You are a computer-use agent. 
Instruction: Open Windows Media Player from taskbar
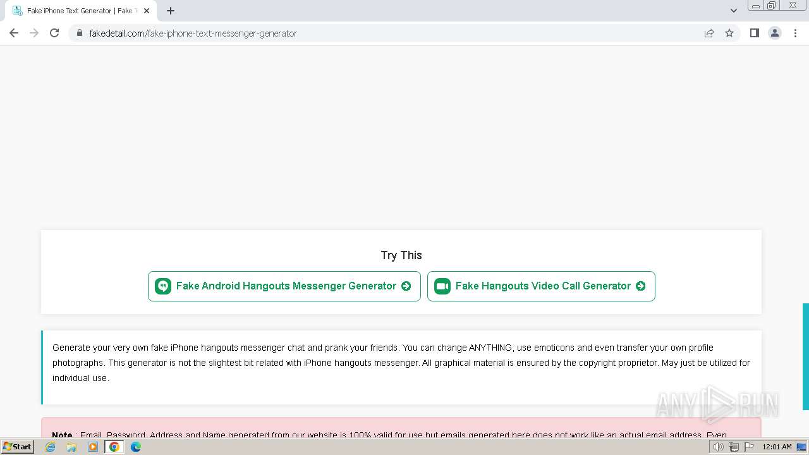pos(93,447)
